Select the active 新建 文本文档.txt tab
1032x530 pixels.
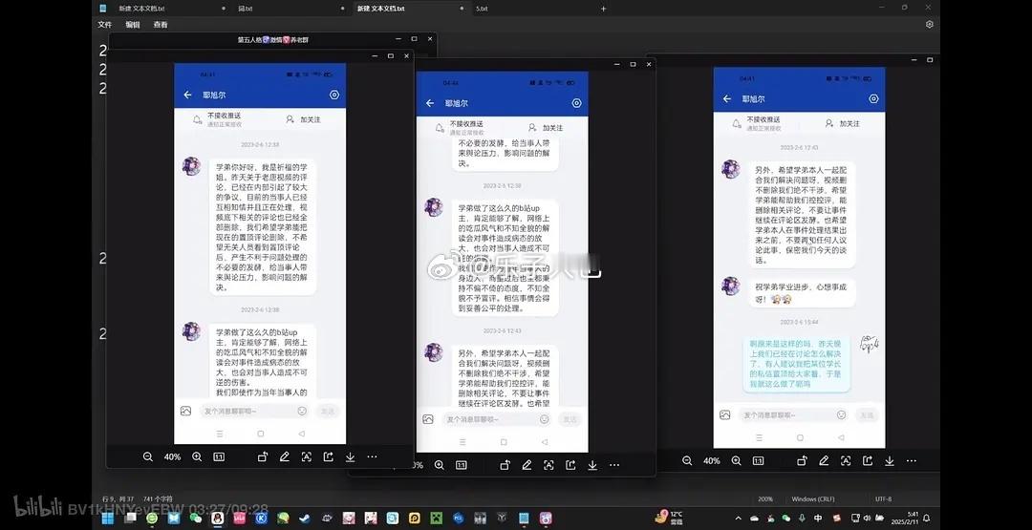click(x=410, y=9)
